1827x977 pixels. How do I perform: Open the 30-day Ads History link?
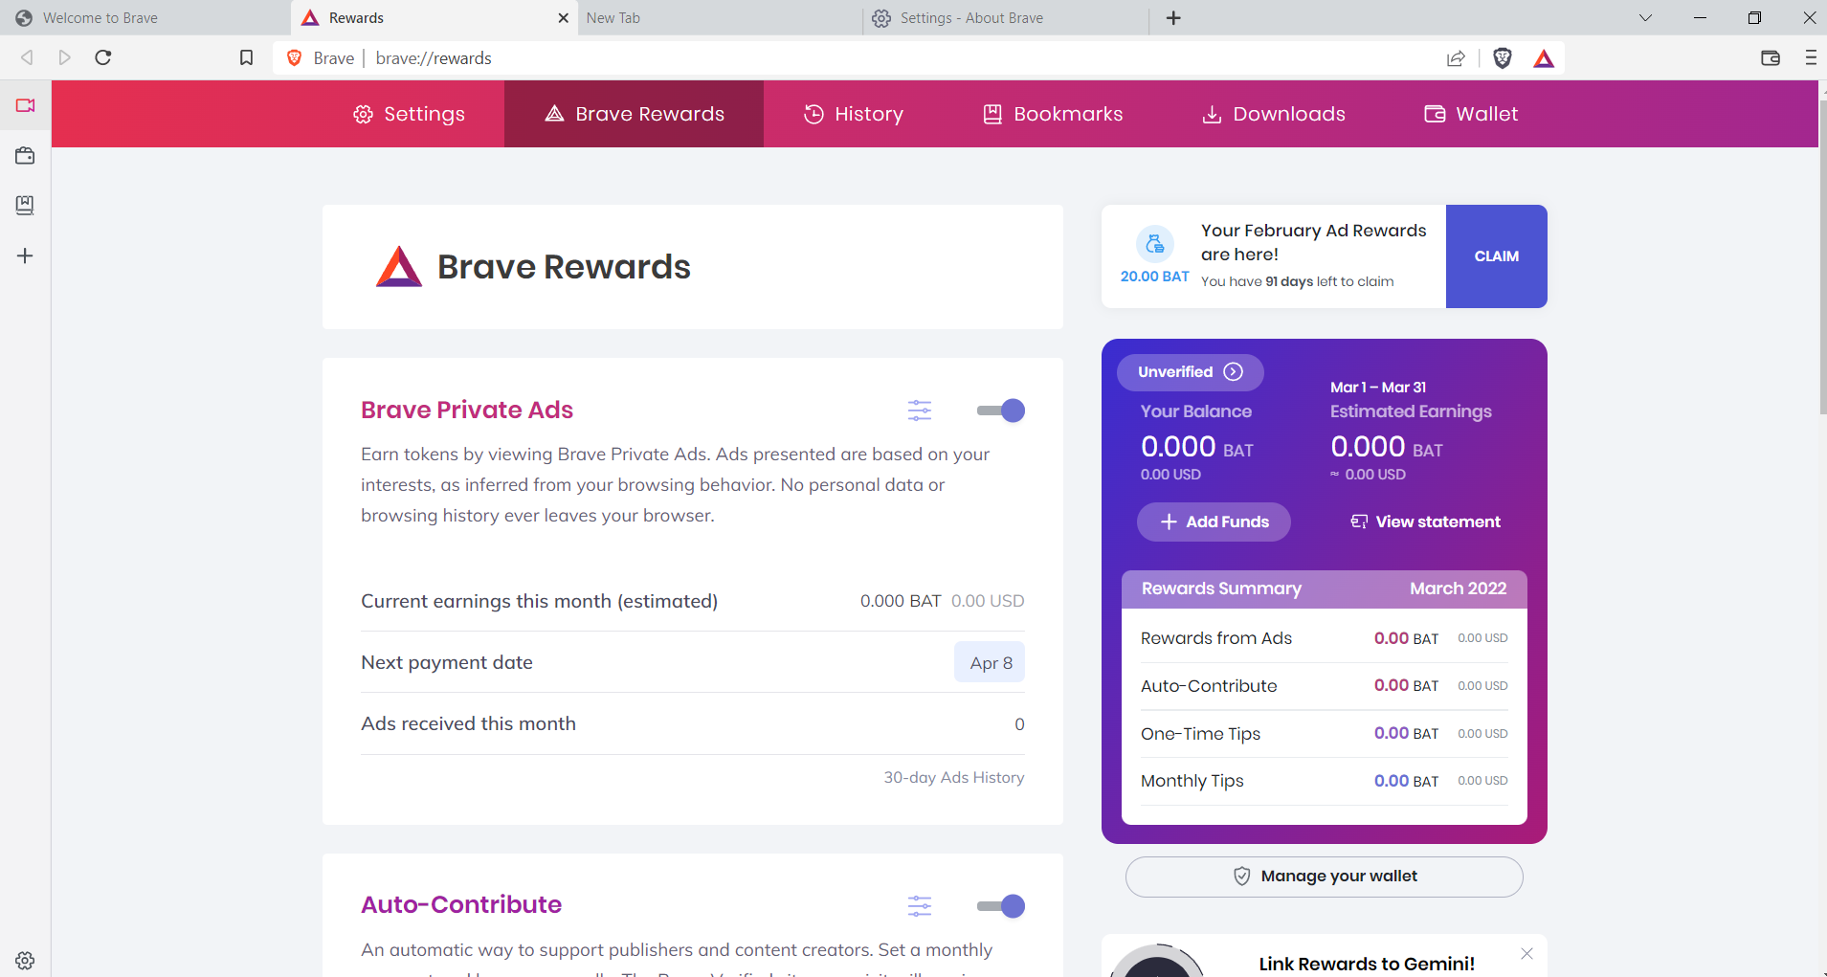pyautogui.click(x=953, y=778)
